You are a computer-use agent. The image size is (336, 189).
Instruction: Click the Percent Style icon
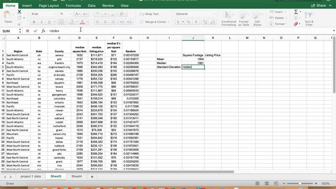click(188, 22)
